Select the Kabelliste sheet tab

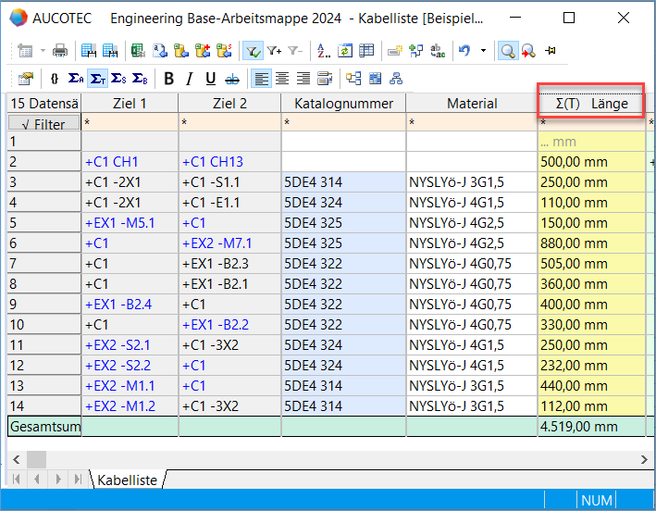[127, 479]
